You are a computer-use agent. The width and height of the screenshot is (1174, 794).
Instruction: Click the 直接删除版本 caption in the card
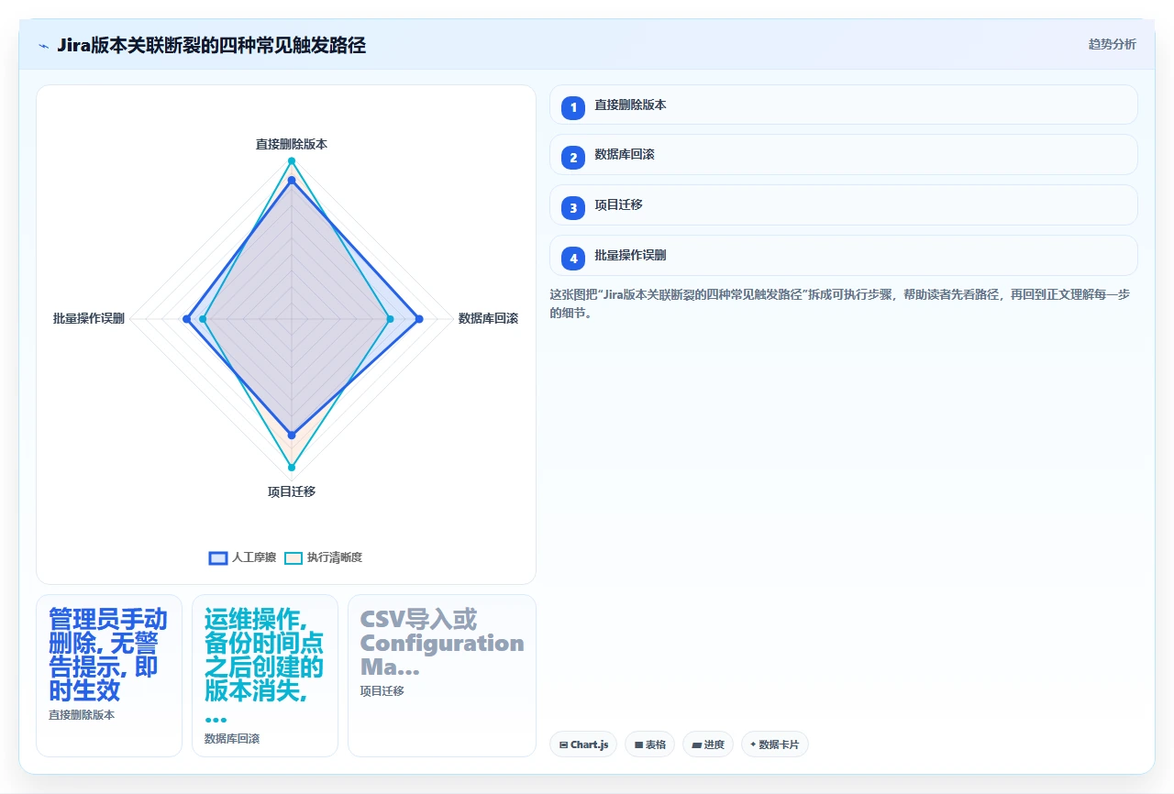tap(82, 715)
